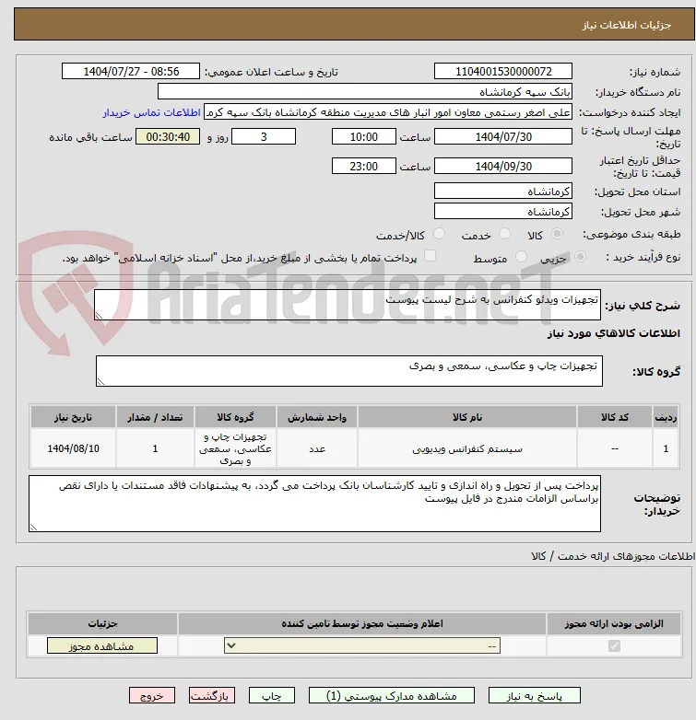
Task: Click the پاسخ به نیاز button
Action: 534,696
